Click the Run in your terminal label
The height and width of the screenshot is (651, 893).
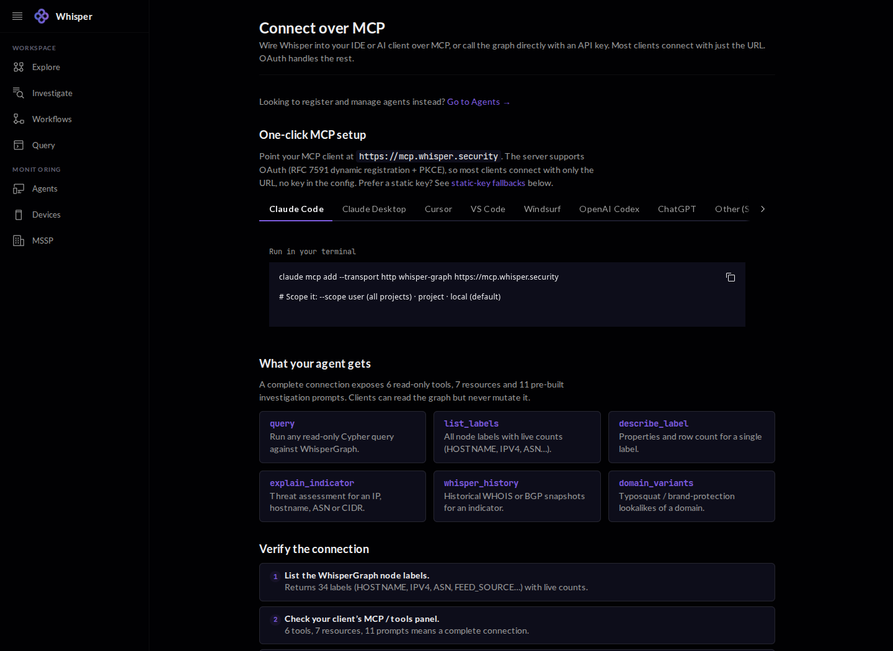[313, 252]
